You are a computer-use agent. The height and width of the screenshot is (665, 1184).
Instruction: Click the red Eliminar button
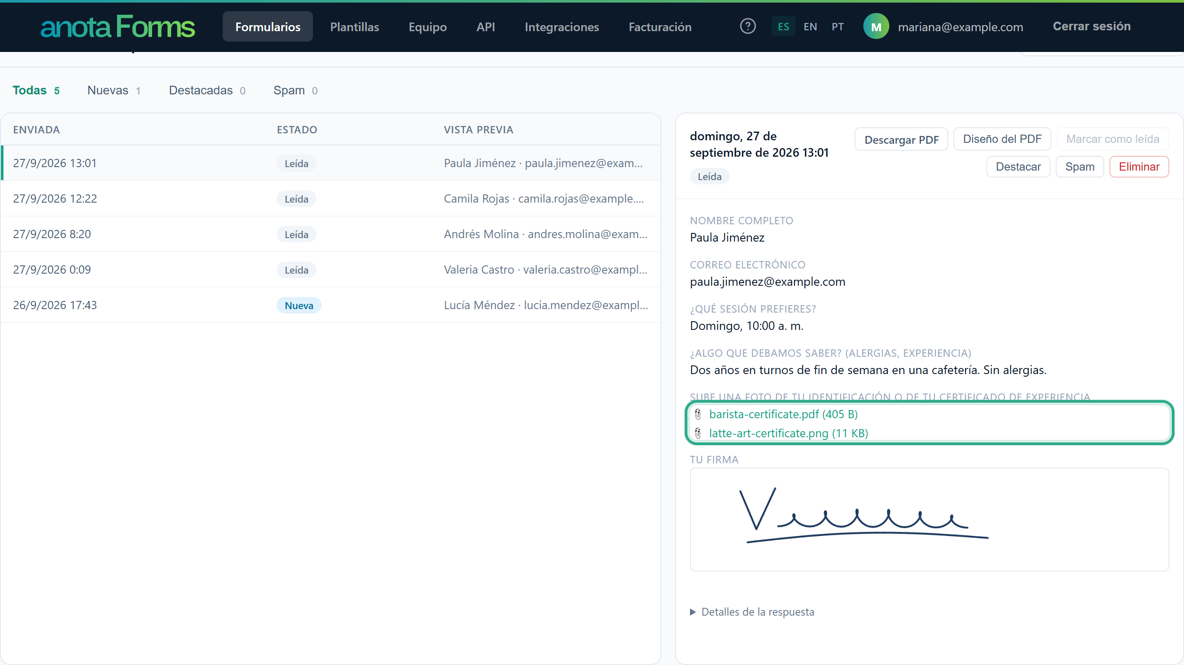(x=1139, y=166)
